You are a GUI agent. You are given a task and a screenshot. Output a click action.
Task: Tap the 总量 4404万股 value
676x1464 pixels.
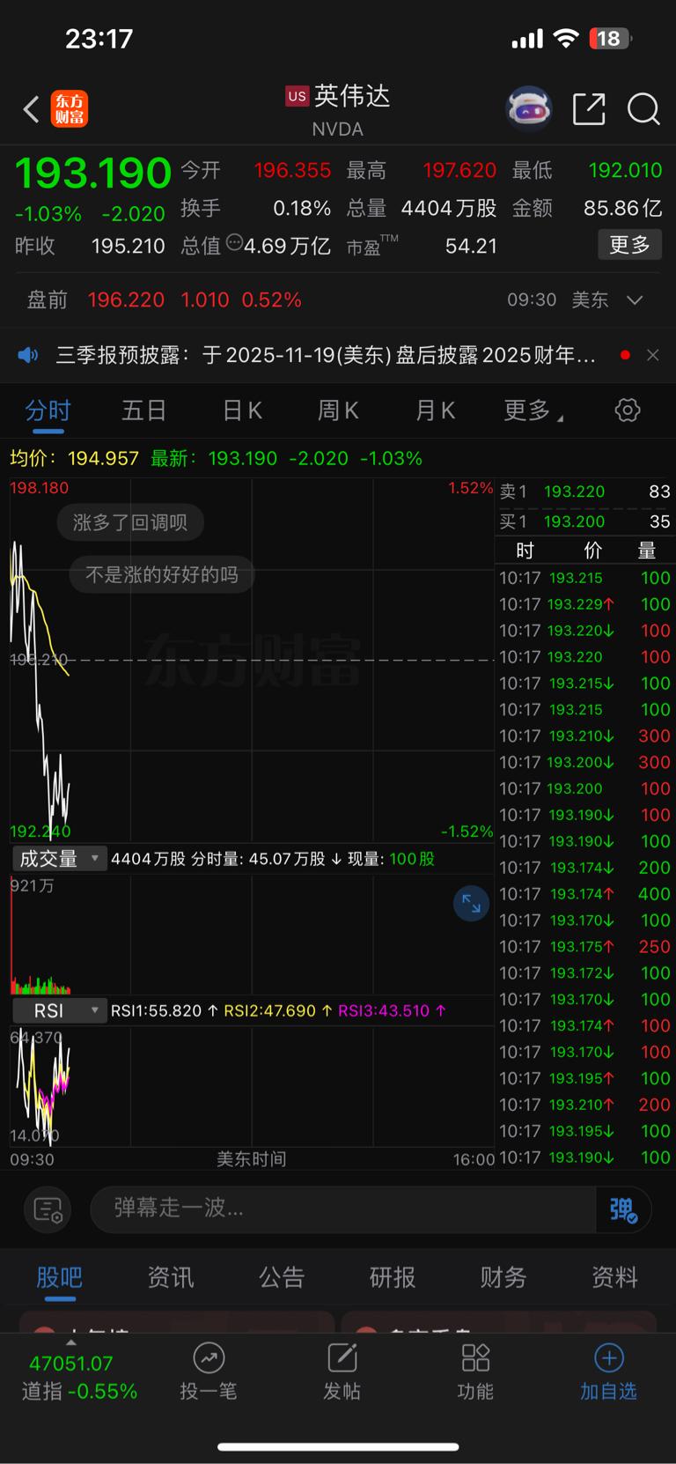[x=449, y=208]
